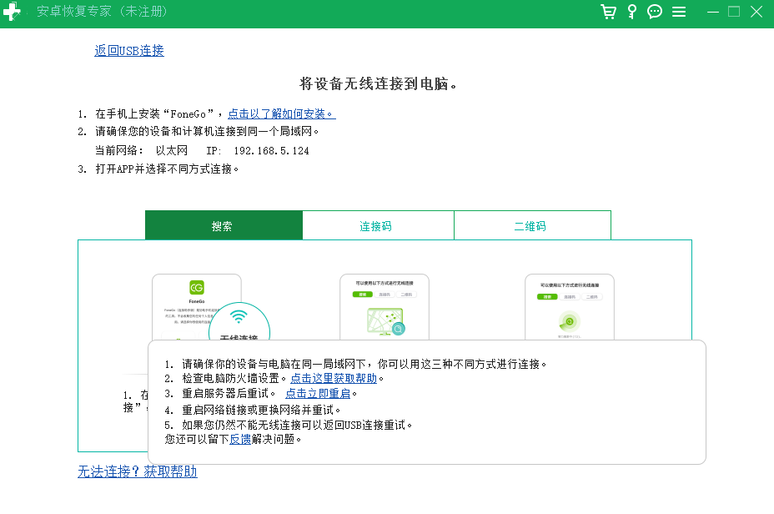Minimize the application window
The height and width of the screenshot is (514, 774).
click(712, 12)
